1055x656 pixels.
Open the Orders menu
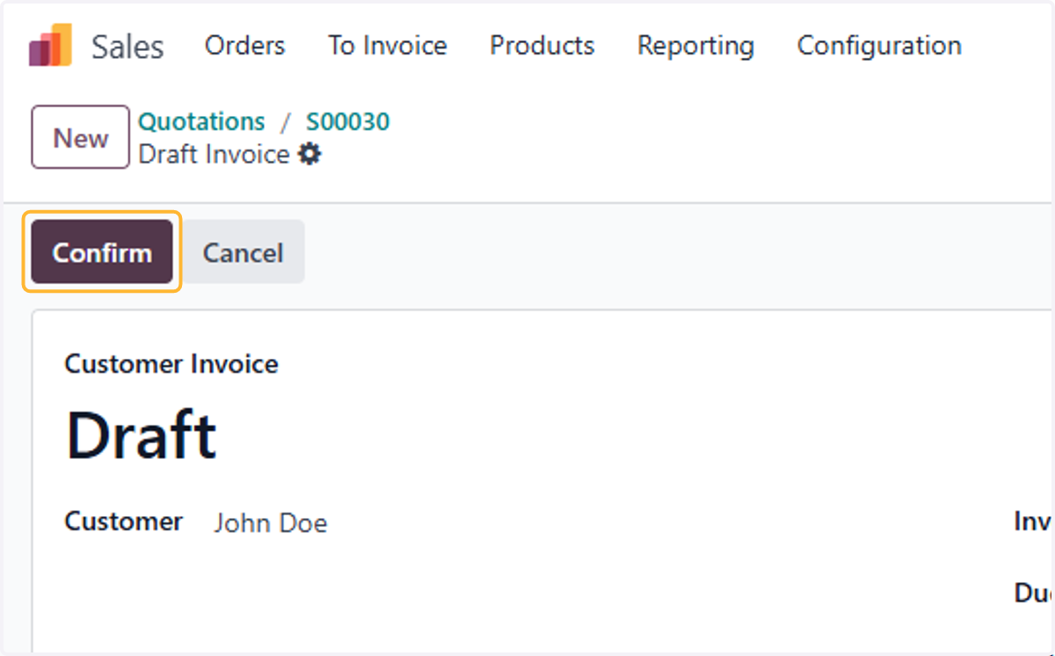pos(244,46)
